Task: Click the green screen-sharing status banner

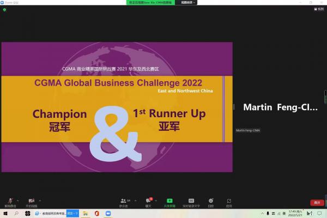Action: pyautogui.click(x=150, y=3)
